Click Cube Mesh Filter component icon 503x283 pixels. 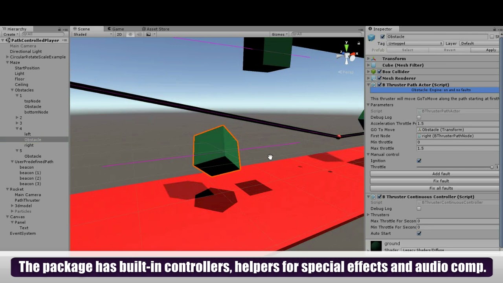click(373, 65)
